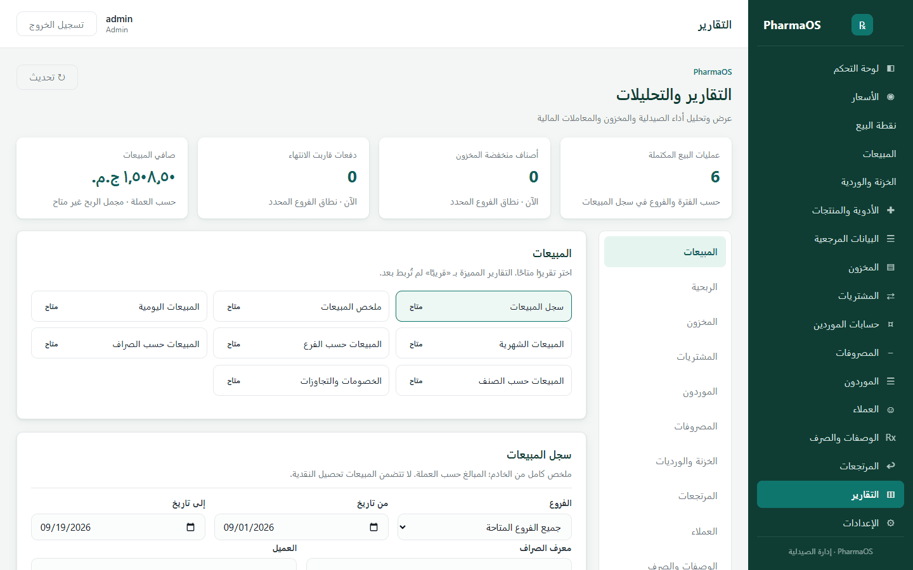
Task: Click the تحديث refresh button
Action: 47,77
